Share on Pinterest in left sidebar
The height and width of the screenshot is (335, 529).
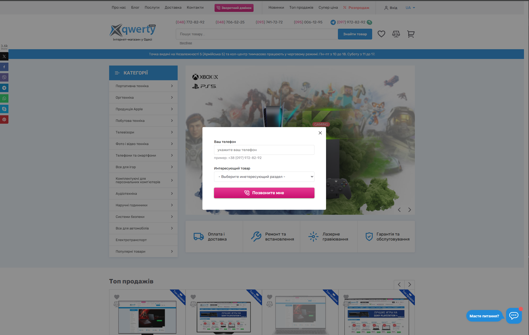point(4,119)
